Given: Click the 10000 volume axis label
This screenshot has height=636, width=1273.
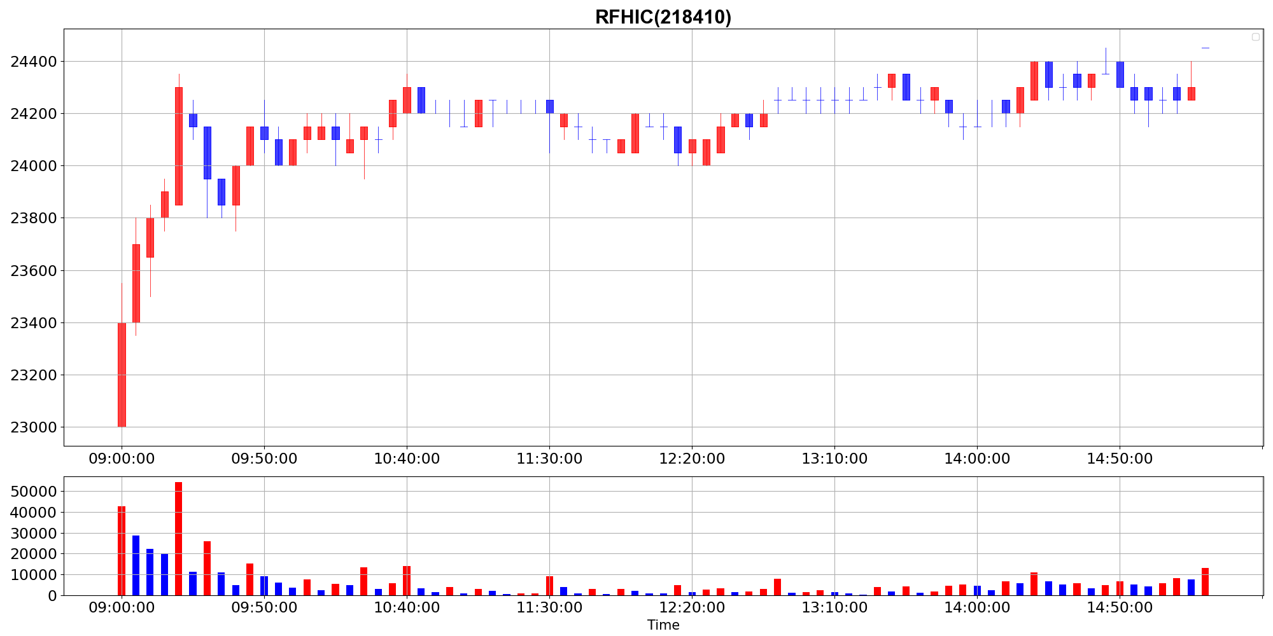Looking at the screenshot, I should 34,575.
